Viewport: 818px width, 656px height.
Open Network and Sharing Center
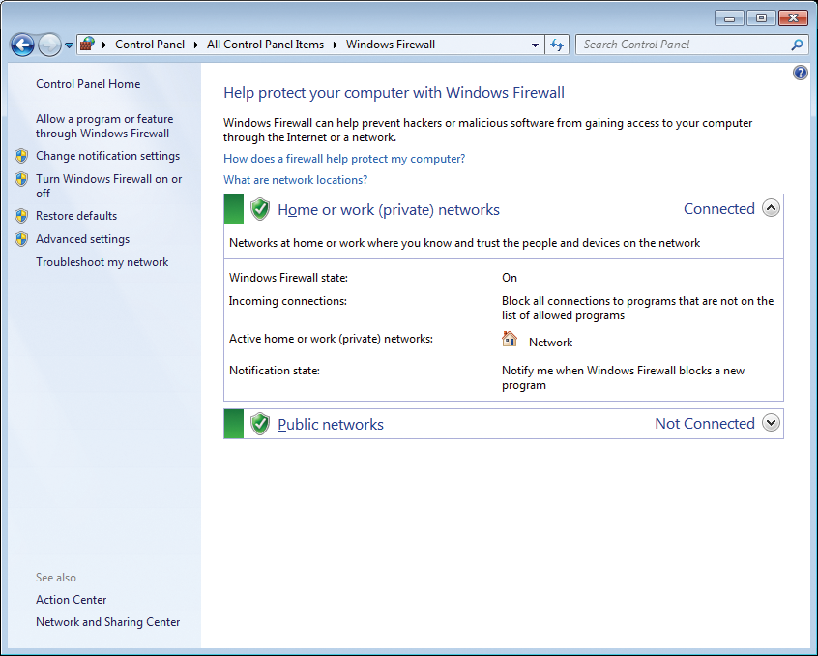(x=107, y=622)
